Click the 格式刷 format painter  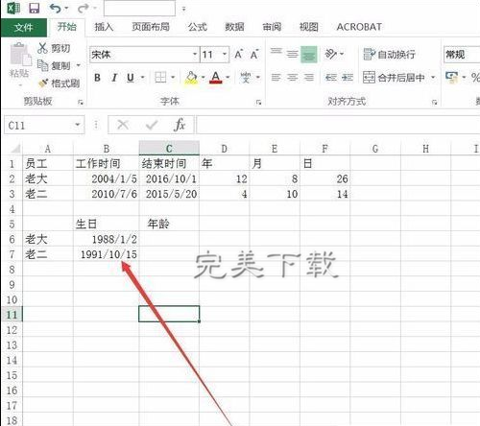tap(59, 83)
